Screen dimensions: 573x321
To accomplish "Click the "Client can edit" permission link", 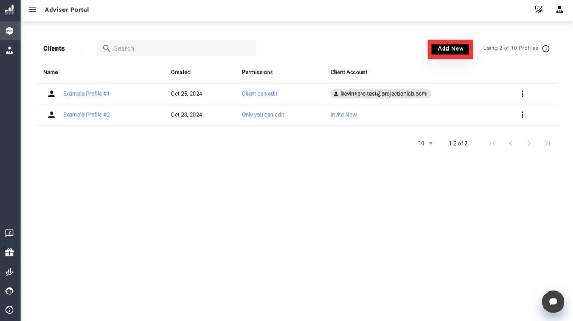I will pos(260,94).
